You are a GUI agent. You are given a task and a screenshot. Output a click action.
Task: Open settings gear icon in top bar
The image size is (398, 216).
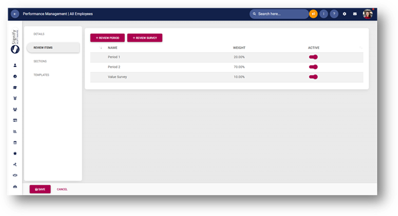click(344, 14)
